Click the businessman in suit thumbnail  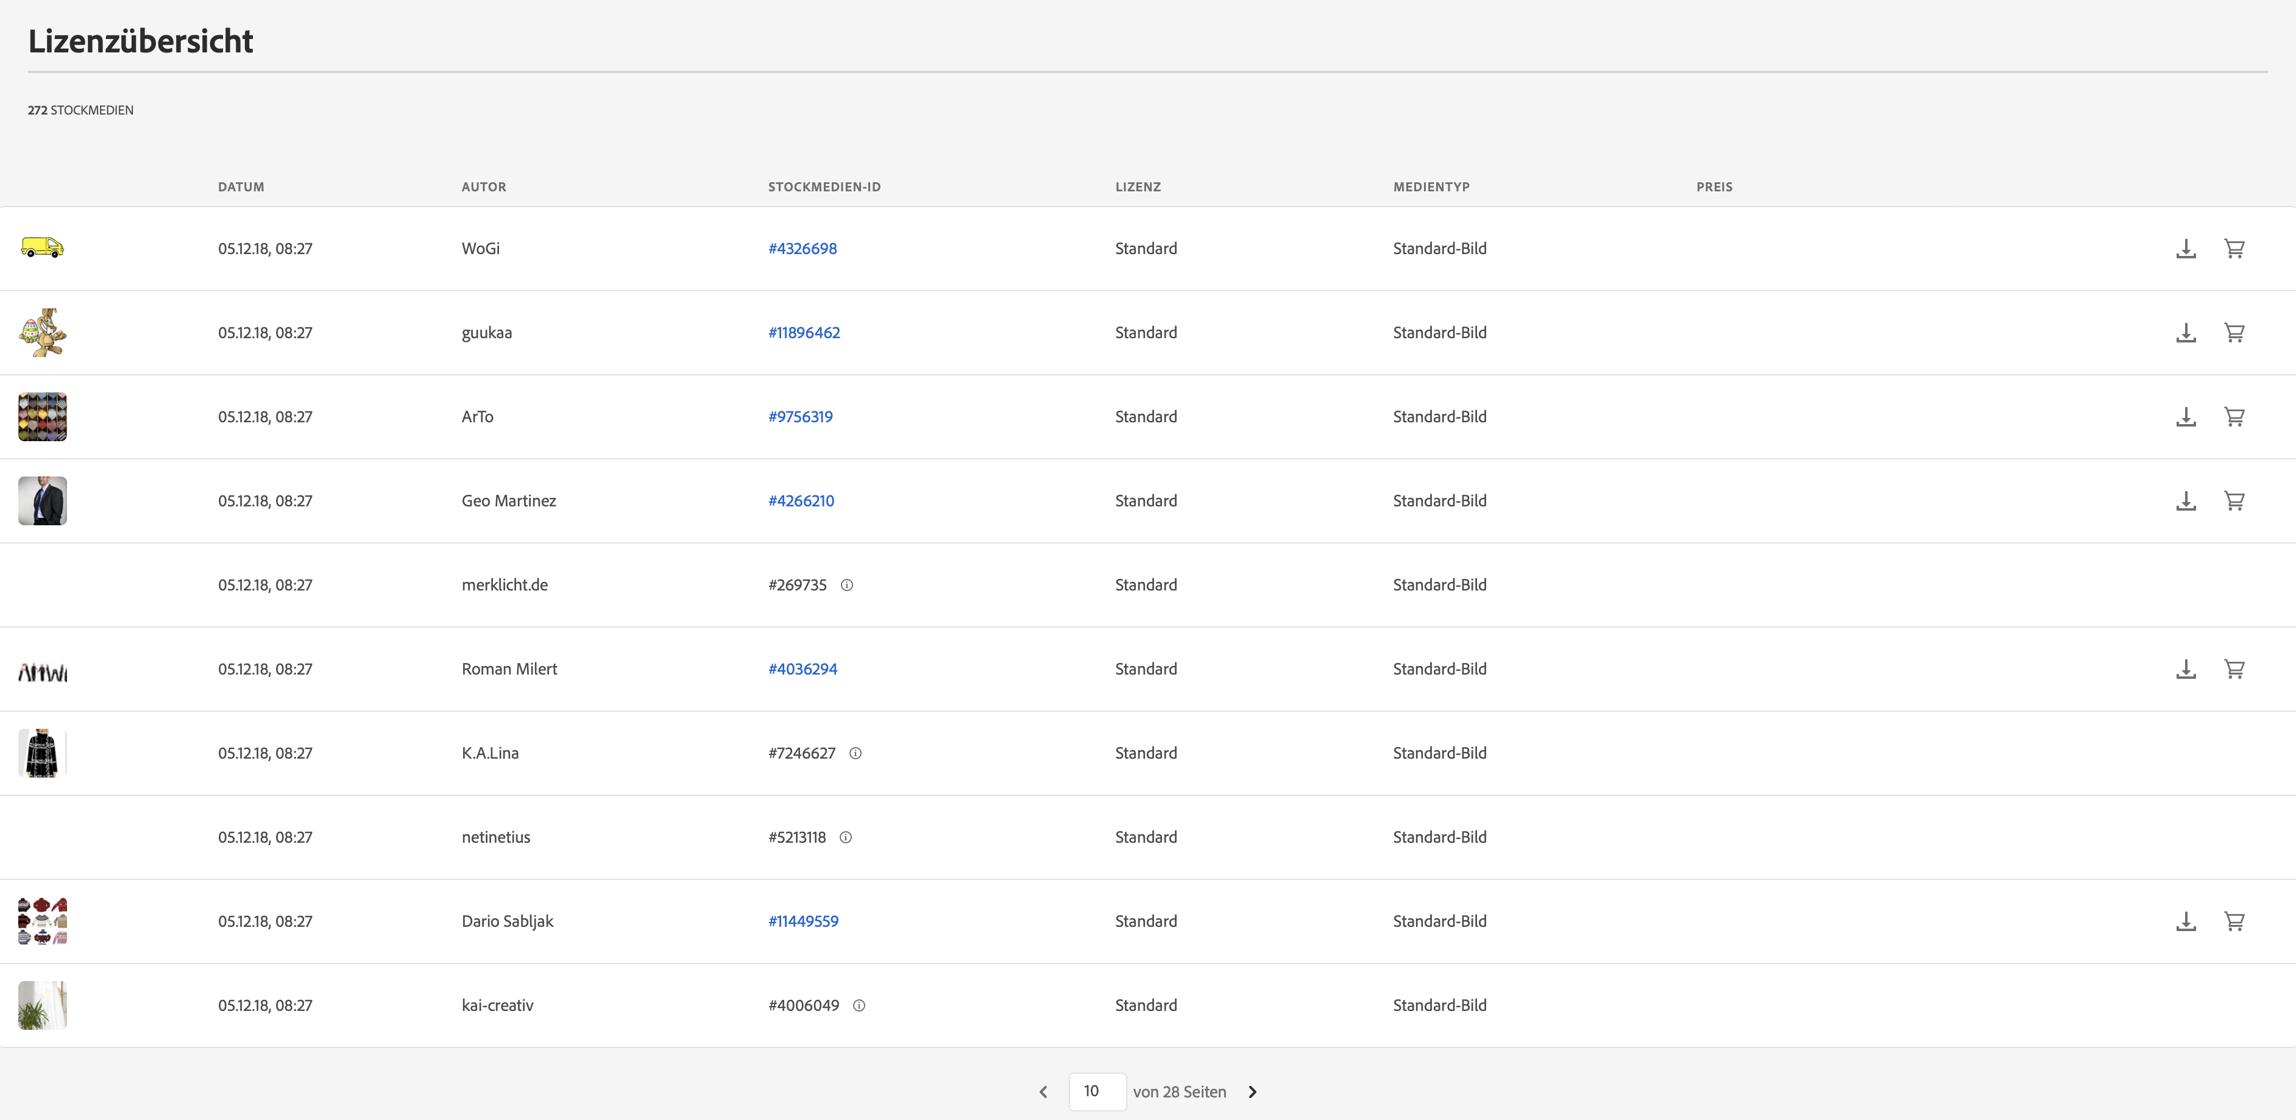42,501
